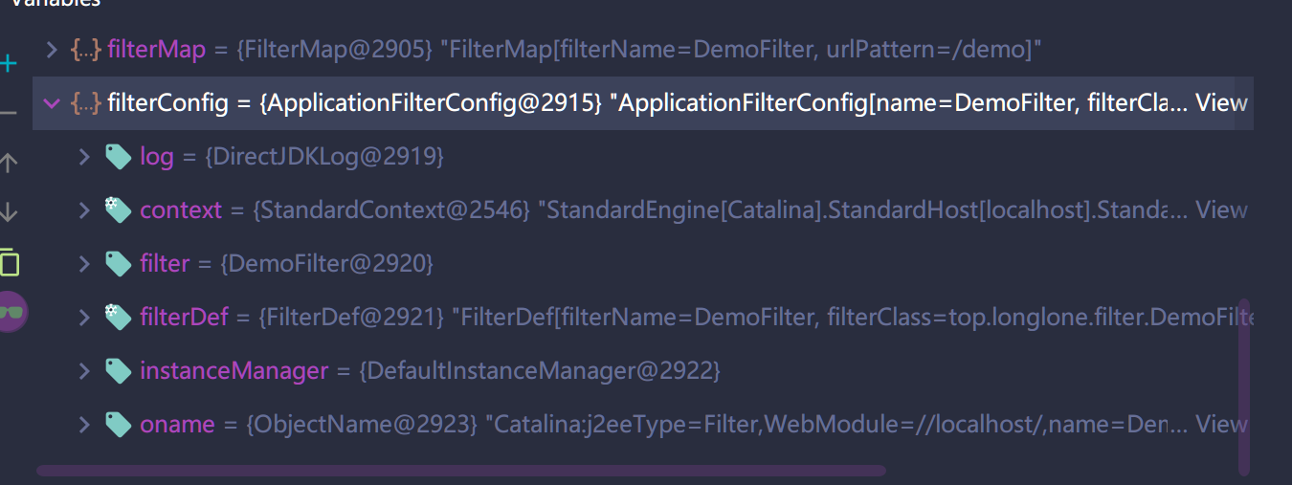Select the instanceManager variable row
Image resolution: width=1292 pixels, height=485 pixels.
coord(643,370)
